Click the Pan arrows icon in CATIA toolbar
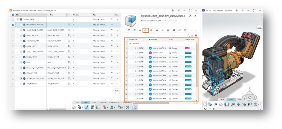This screenshot has height=129, width=282. coord(239,104)
